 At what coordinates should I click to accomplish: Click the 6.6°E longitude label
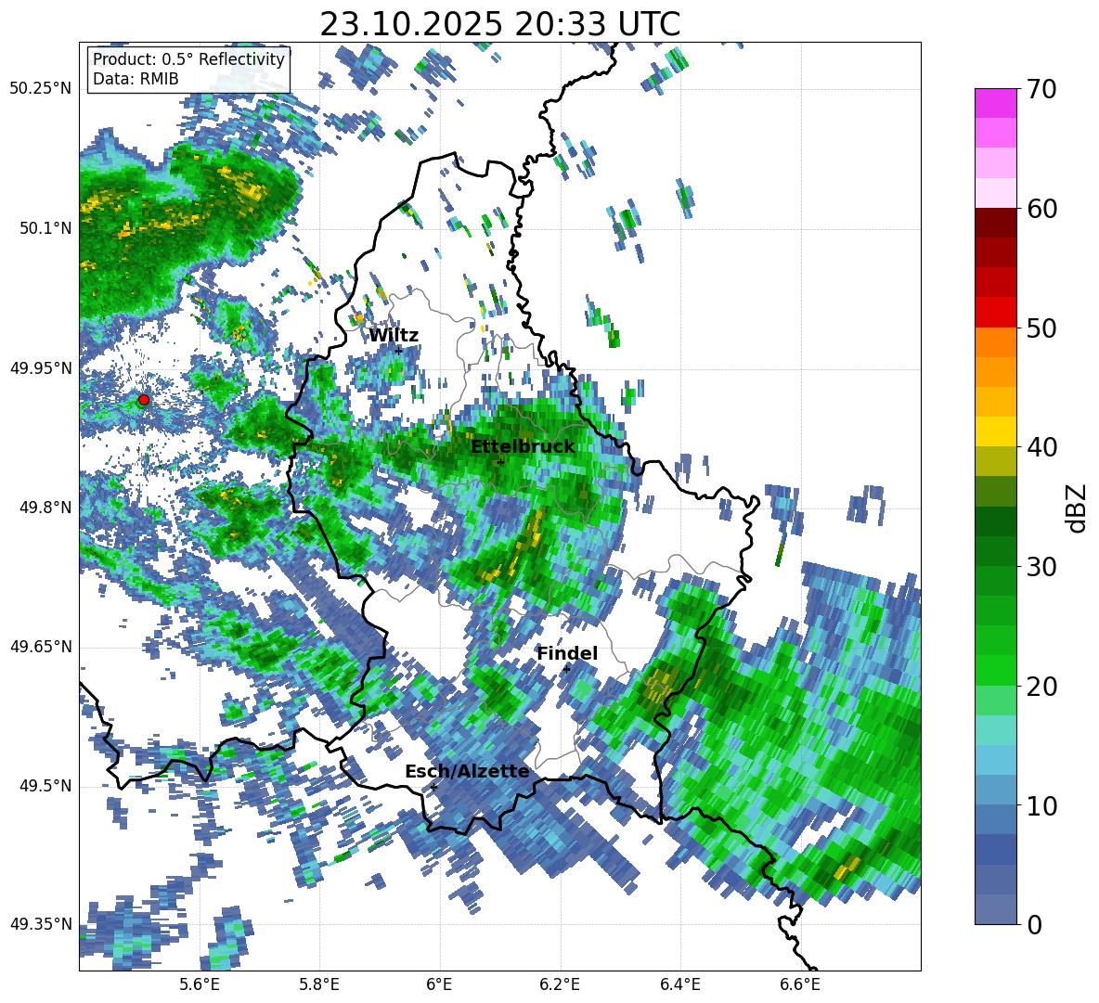pyautogui.click(x=800, y=984)
